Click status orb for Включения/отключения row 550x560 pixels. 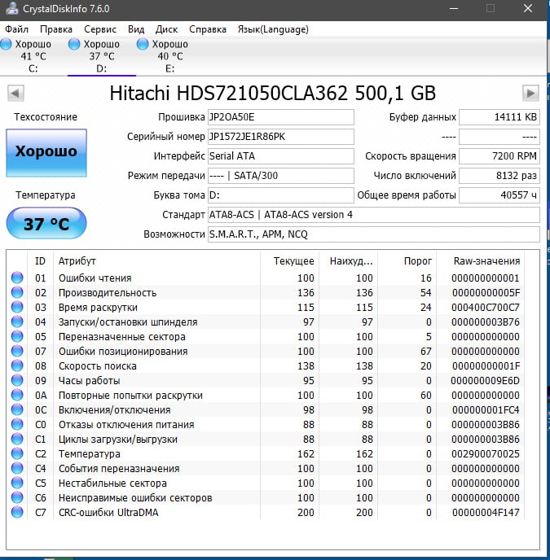click(17, 409)
